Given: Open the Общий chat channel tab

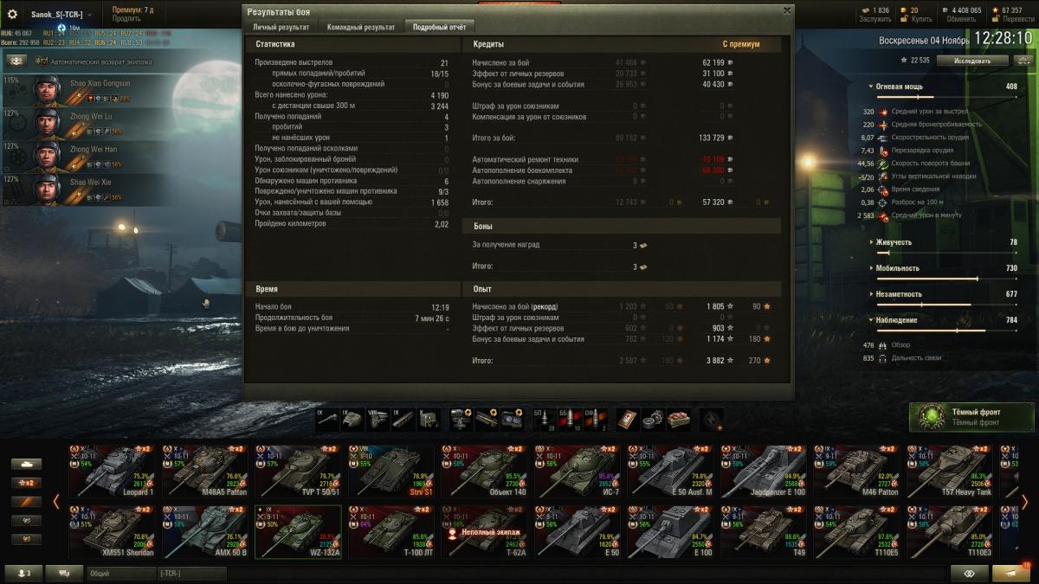Looking at the screenshot, I should click(120, 573).
